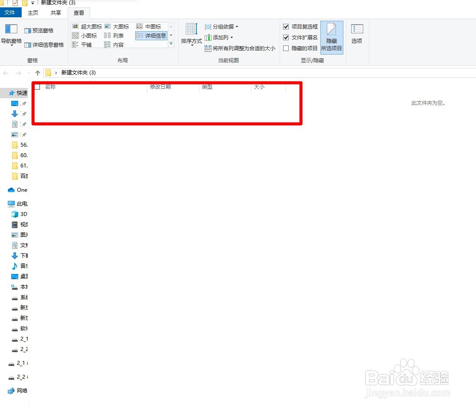Viewport: 476px width, 409px height.
Task: Open folder 选项 (Options)
Action: 357,35
